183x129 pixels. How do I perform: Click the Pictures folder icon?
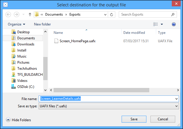14,62
